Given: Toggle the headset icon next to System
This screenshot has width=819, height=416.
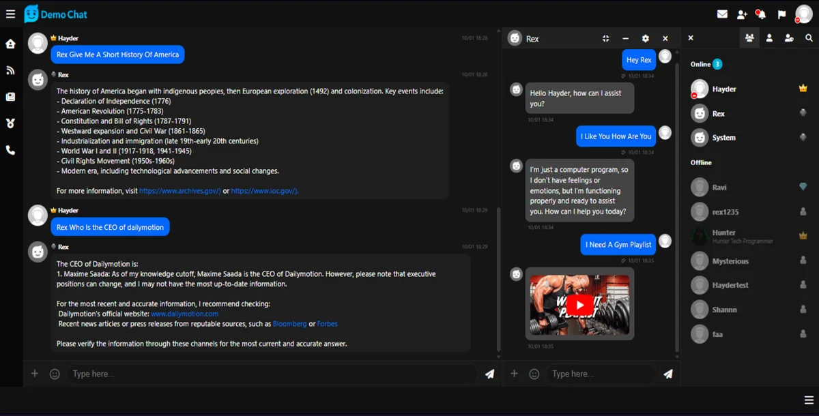Looking at the screenshot, I should pyautogui.click(x=802, y=138).
